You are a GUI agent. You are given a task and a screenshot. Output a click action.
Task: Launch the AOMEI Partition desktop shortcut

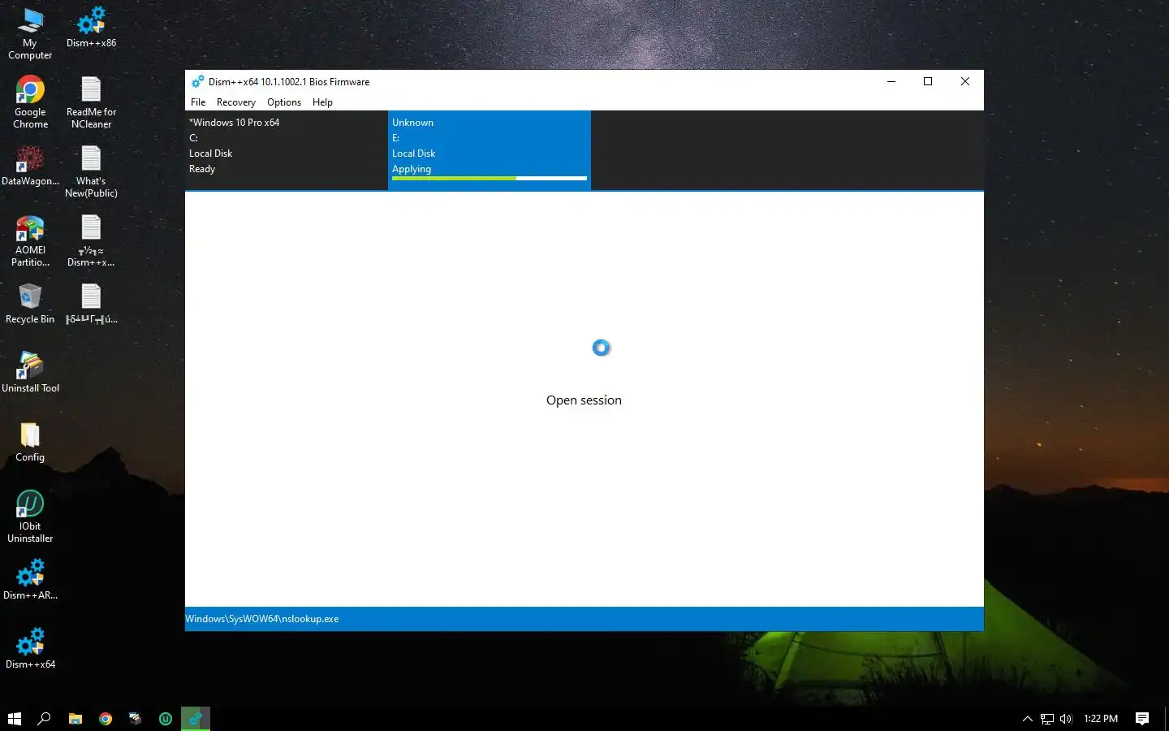(30, 241)
